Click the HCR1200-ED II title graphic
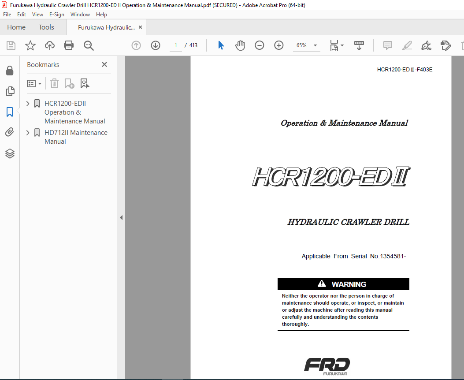Viewport: 464px width, 380px height. 331,177
